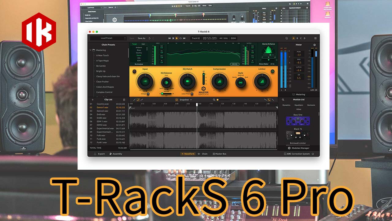The height and width of the screenshot is (221, 392).
Task: Click the copy A/B settings icon
Action: pos(286,38)
